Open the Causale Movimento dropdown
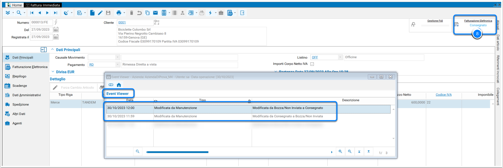 pos(117,57)
